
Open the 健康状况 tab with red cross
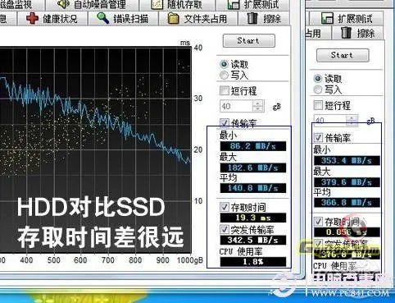click(52, 19)
